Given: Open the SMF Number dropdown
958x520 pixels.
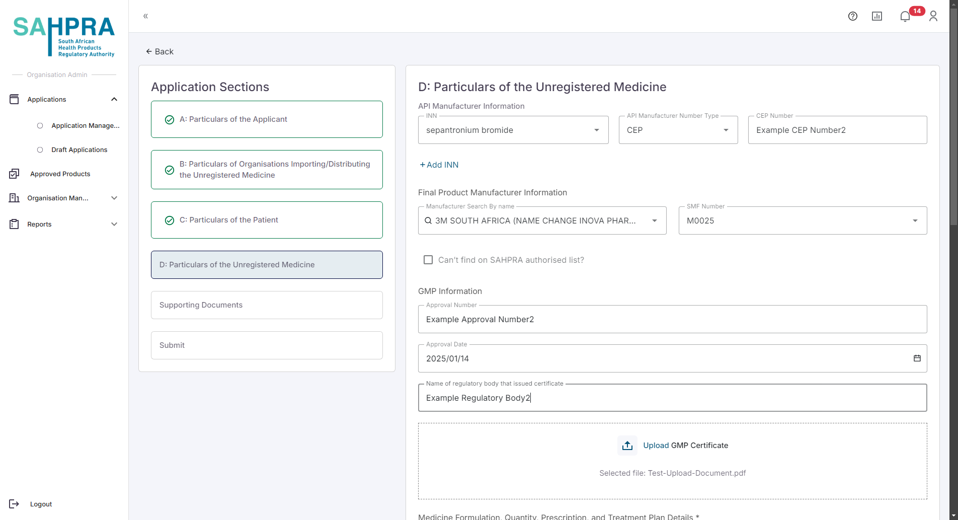Looking at the screenshot, I should click(915, 220).
